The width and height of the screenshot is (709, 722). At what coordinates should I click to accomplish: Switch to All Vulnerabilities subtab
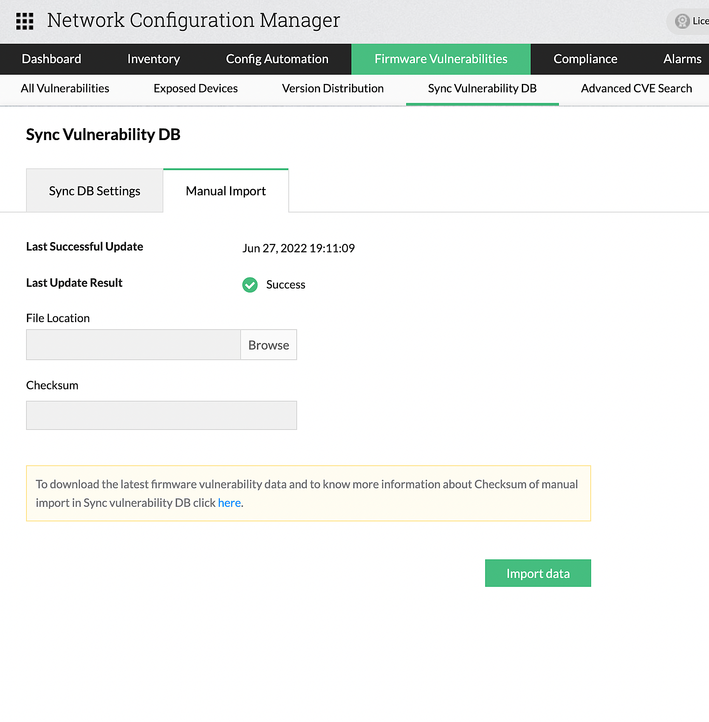(65, 88)
